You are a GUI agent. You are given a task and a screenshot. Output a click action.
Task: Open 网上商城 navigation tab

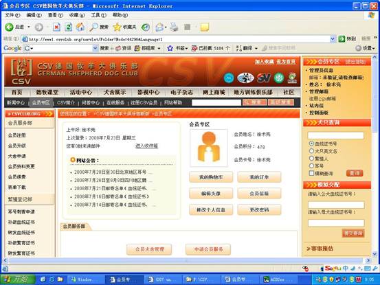click(x=214, y=92)
